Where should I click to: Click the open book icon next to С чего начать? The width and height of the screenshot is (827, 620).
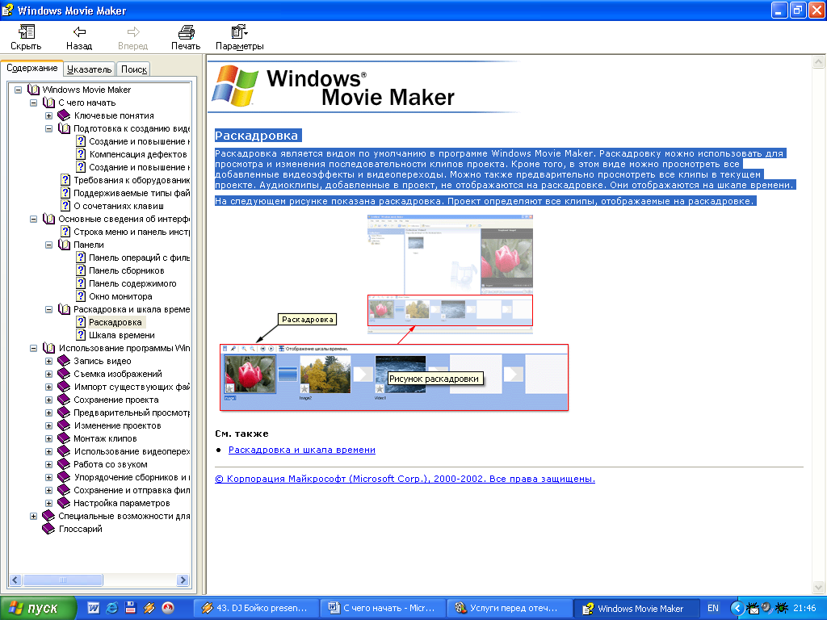click(x=48, y=103)
